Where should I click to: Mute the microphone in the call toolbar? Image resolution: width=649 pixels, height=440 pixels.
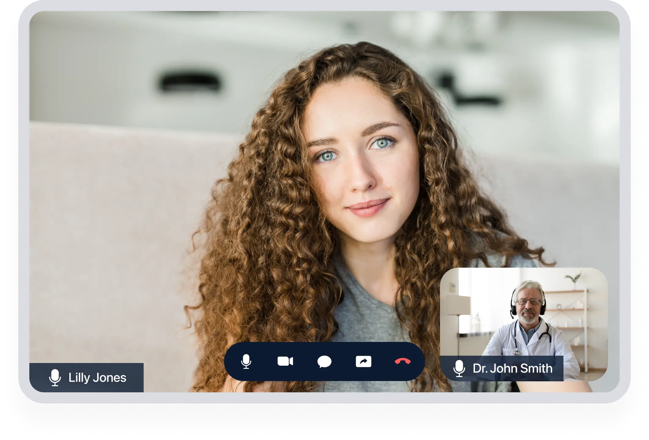pyautogui.click(x=246, y=361)
